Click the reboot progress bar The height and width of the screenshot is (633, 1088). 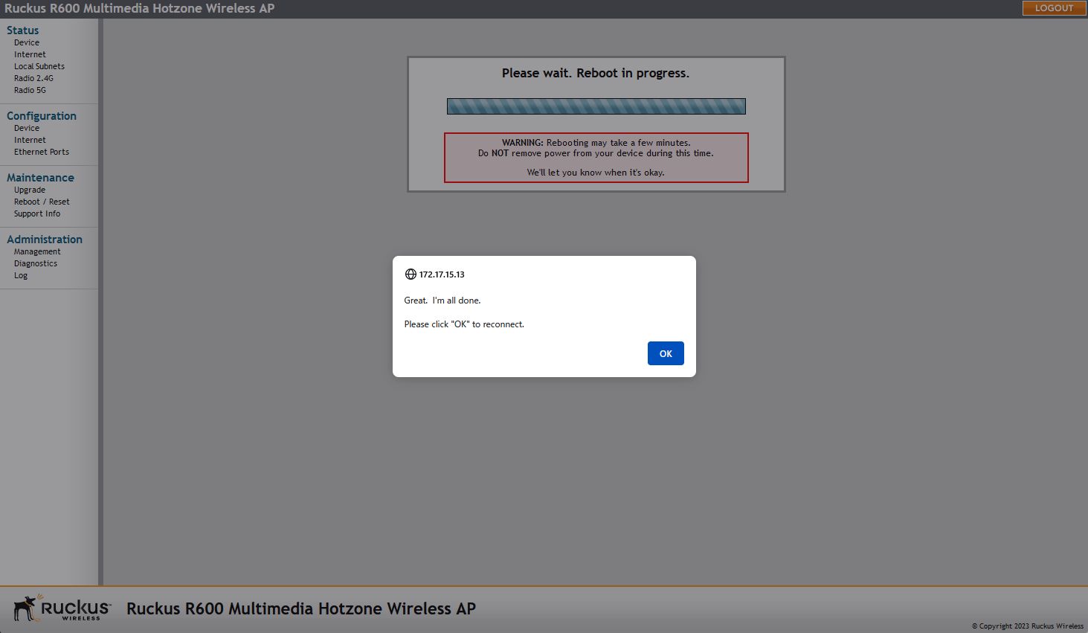click(596, 106)
